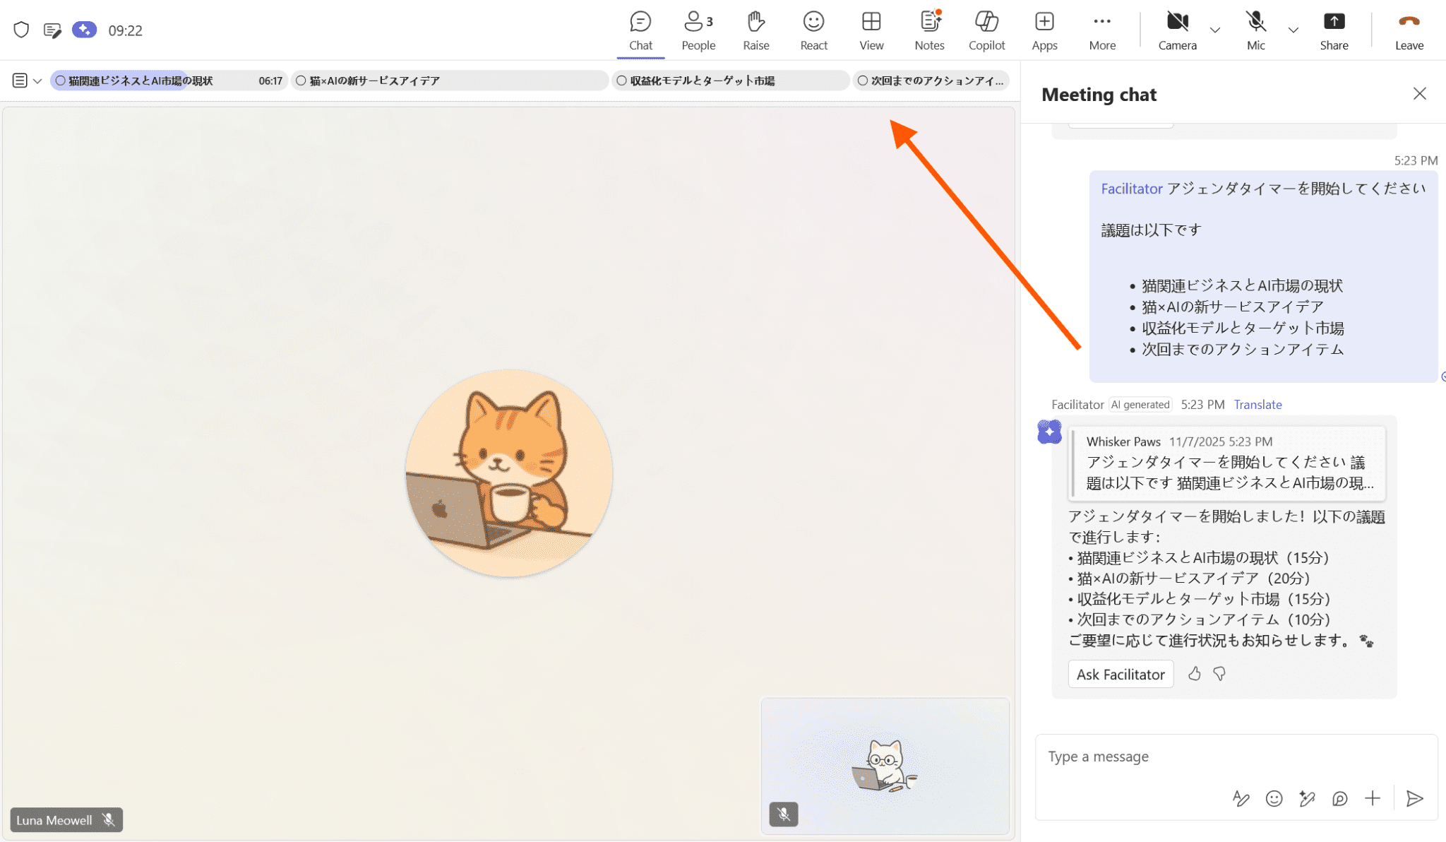This screenshot has width=1446, height=842.
Task: Open the React emoji menu
Action: 813,30
